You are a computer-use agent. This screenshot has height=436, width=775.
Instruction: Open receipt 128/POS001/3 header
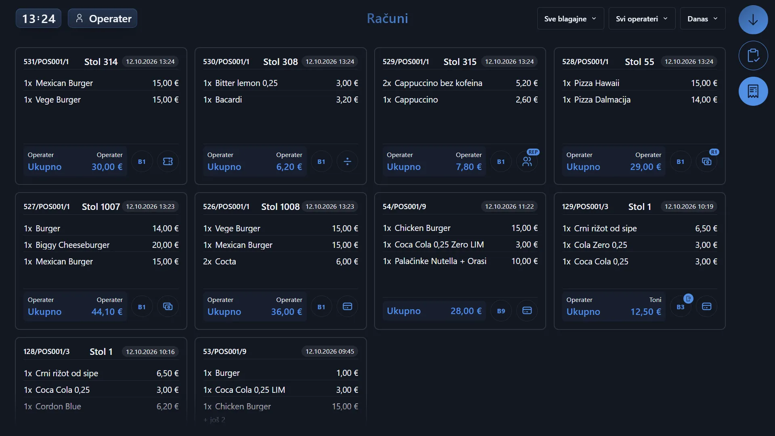[x=101, y=352]
